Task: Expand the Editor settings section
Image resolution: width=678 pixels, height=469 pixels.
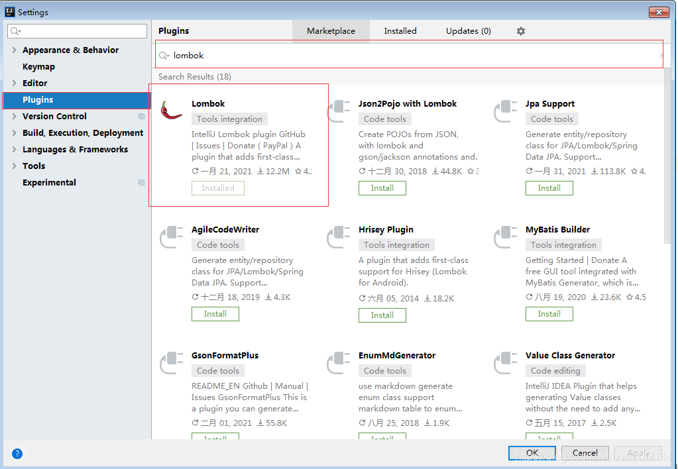Action: coord(15,83)
